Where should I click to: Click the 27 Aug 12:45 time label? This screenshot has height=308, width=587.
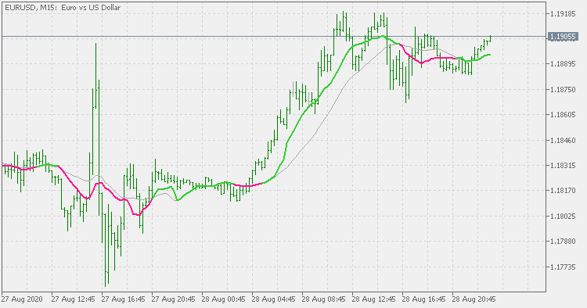73,299
